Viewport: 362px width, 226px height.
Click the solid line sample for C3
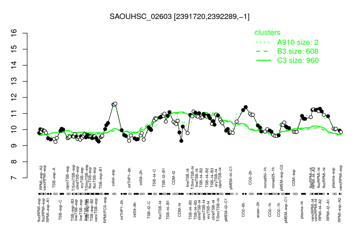(263, 60)
